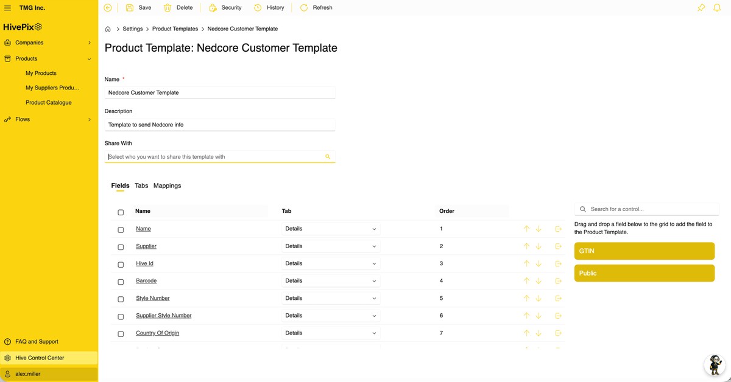This screenshot has width=731, height=382.
Task: Open Tab dropdown for Supplier Style Number row
Action: coord(331,316)
